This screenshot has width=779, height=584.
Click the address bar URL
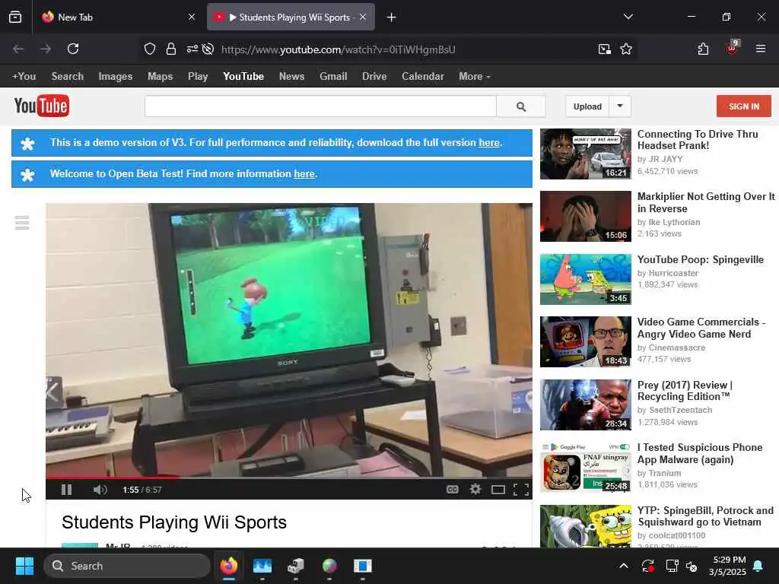tap(339, 49)
